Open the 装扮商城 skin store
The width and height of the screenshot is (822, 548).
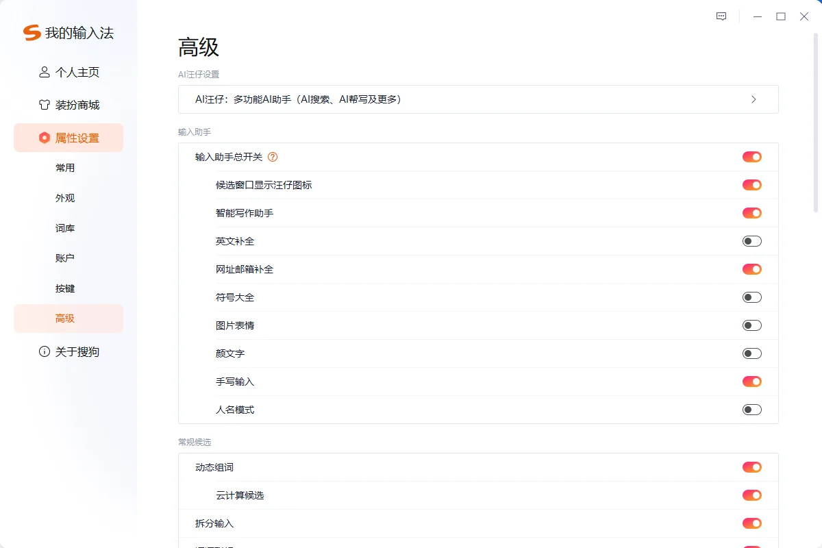click(68, 105)
